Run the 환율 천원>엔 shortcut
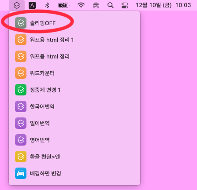Viewport: 197px width, 190px height. coord(74,157)
